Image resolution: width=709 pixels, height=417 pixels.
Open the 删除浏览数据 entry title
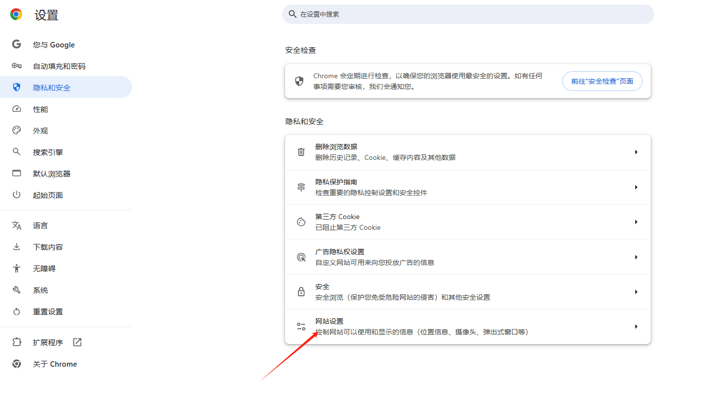coord(336,147)
